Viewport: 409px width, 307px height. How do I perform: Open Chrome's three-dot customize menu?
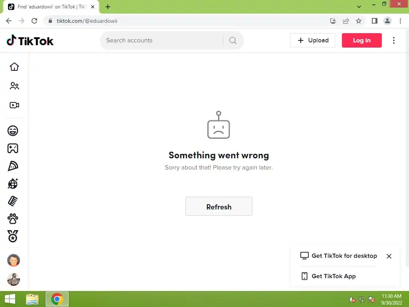(400, 21)
